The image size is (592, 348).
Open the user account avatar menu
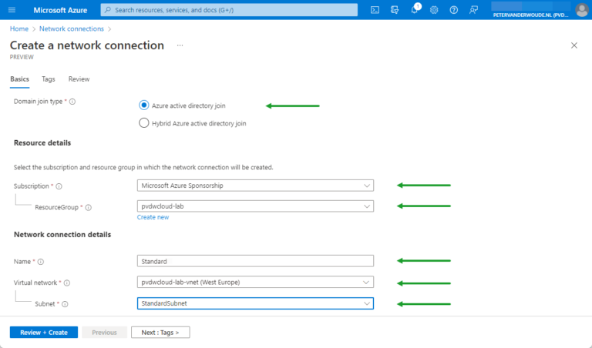point(581,10)
